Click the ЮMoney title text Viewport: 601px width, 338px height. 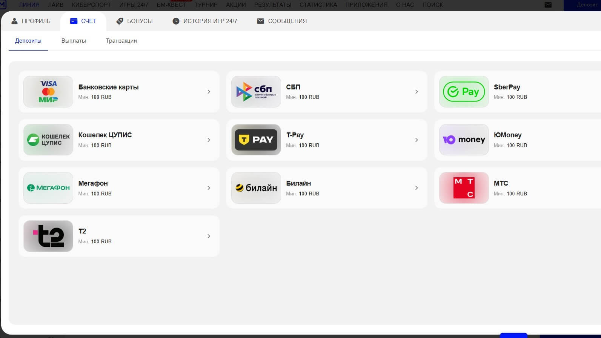pyautogui.click(x=508, y=135)
